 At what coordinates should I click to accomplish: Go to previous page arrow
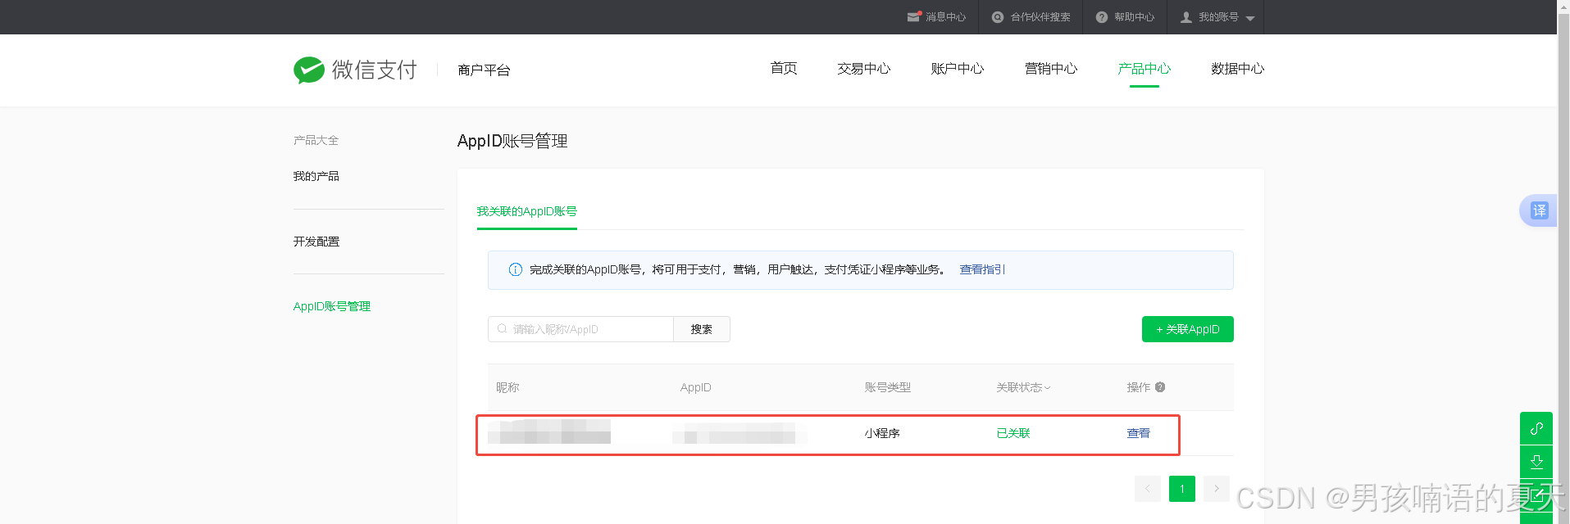click(x=1148, y=489)
